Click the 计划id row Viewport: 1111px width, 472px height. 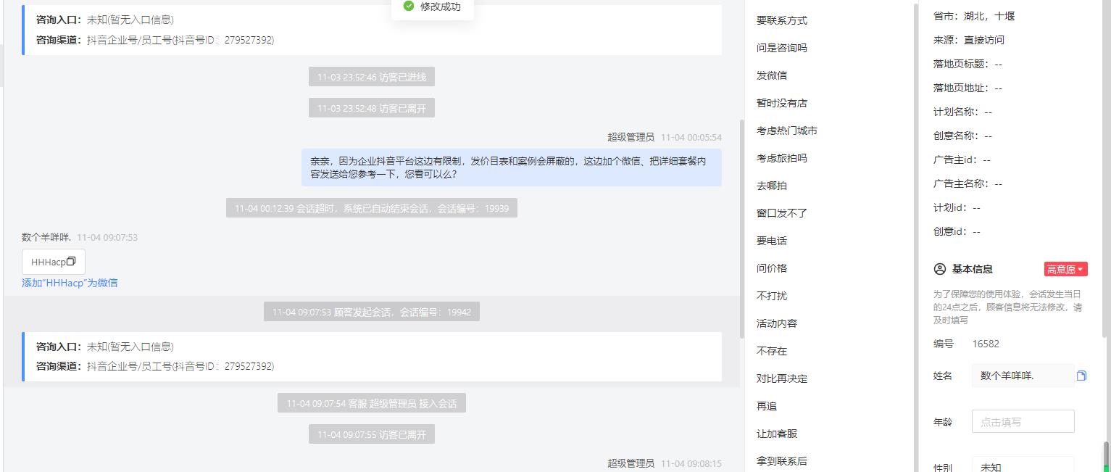pos(957,207)
